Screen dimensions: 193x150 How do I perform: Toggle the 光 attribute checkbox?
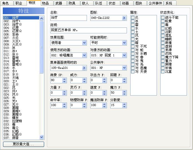tap(133, 39)
